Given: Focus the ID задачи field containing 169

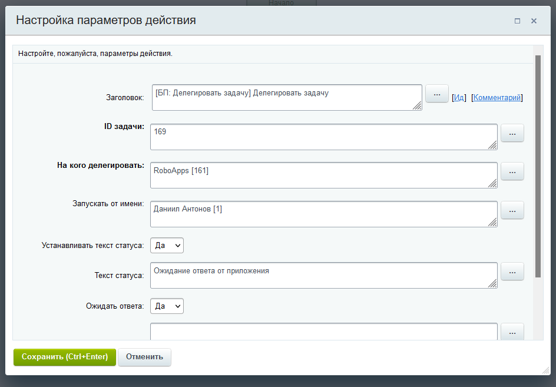Looking at the screenshot, I should [x=323, y=137].
